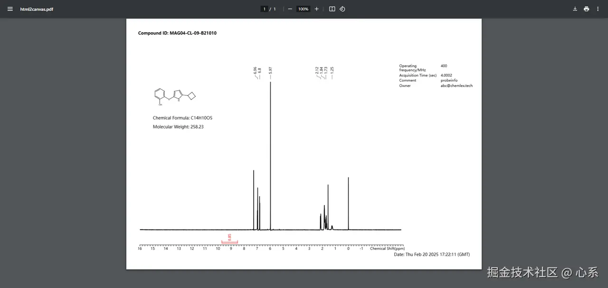
Task: Click the Date Thu Feb 20 2025 text
Action: click(432, 255)
